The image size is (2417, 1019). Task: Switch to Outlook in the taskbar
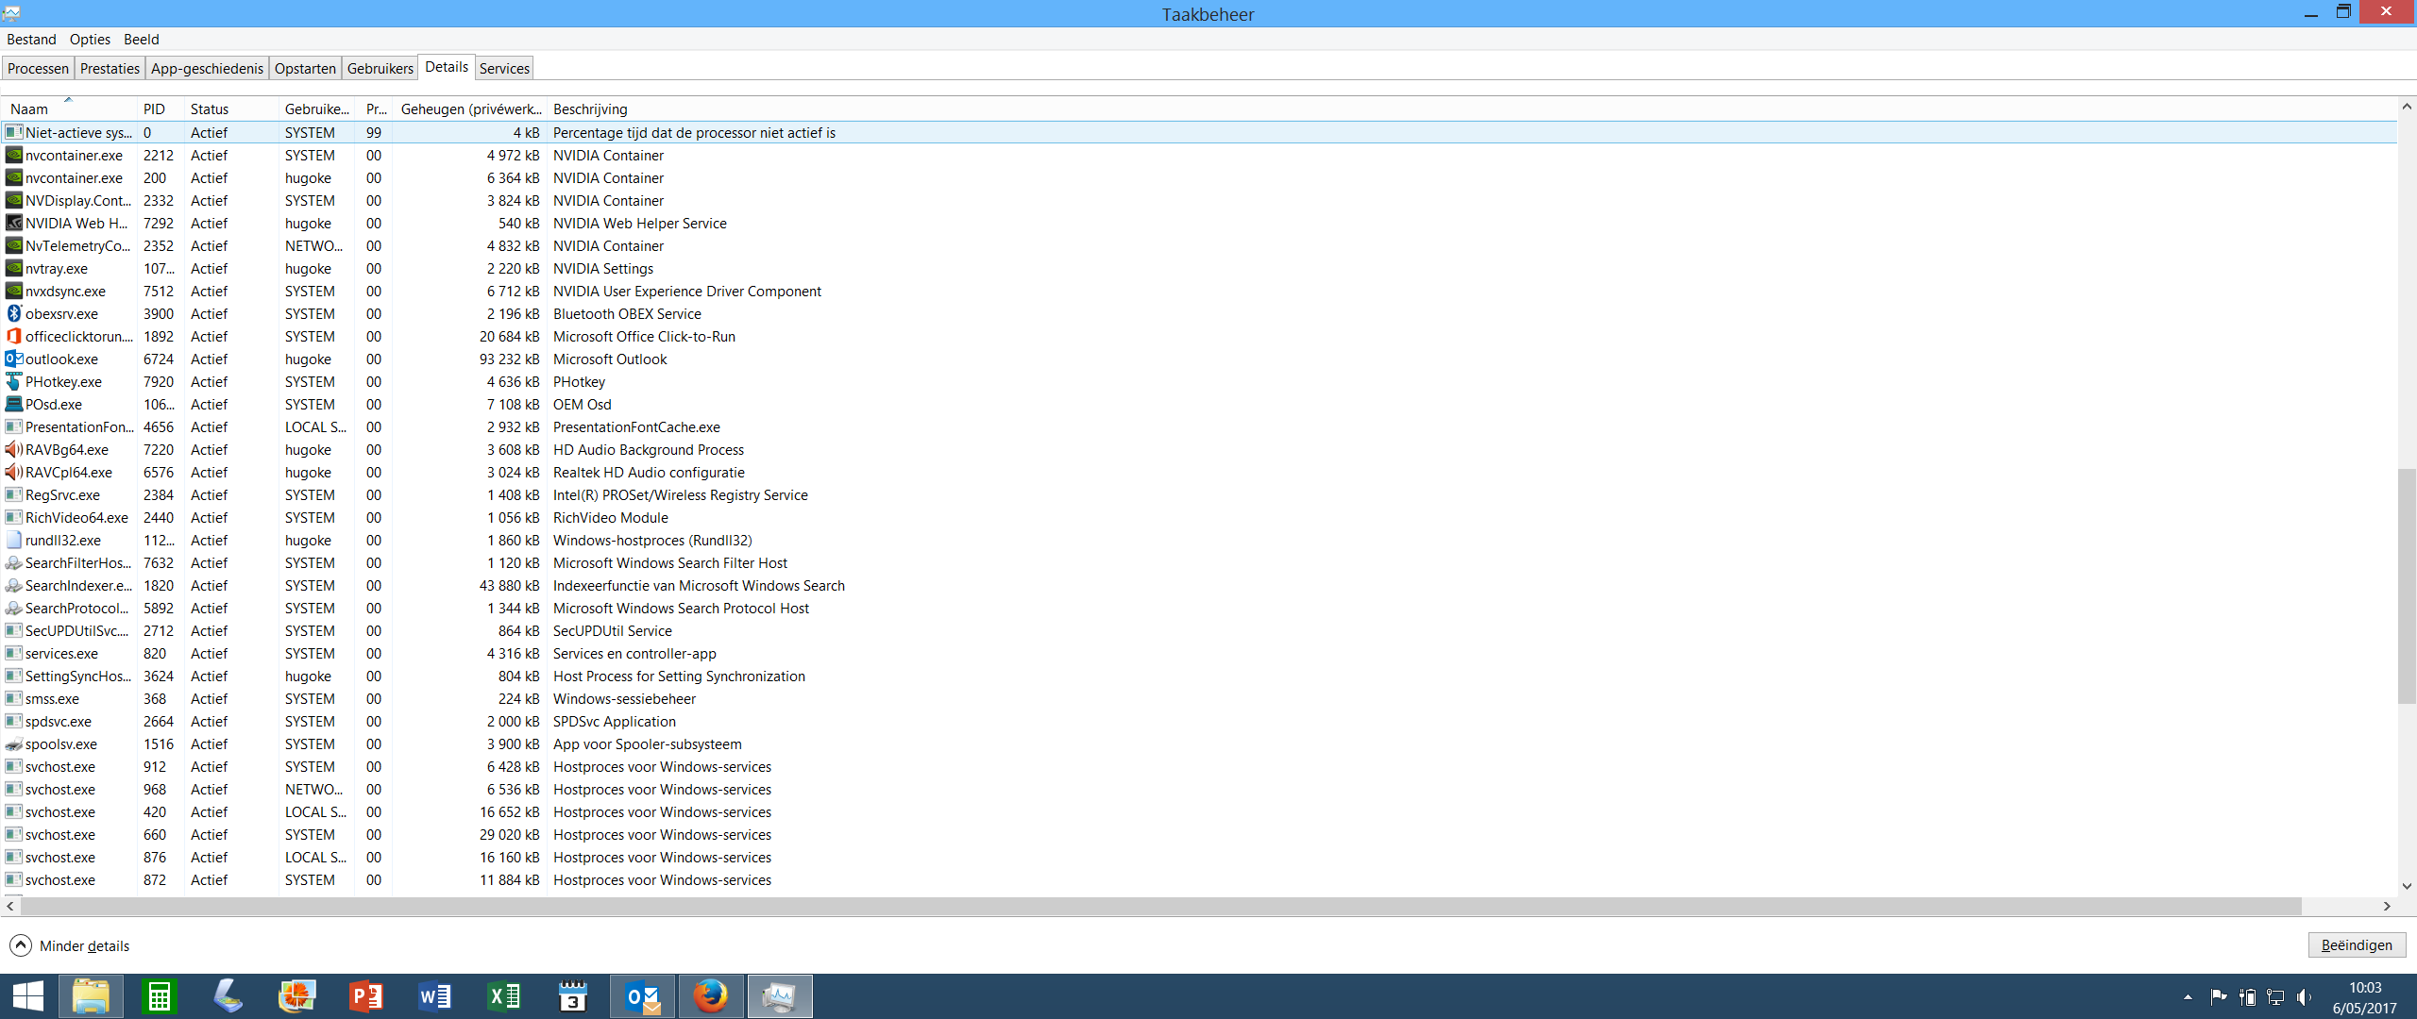[642, 996]
